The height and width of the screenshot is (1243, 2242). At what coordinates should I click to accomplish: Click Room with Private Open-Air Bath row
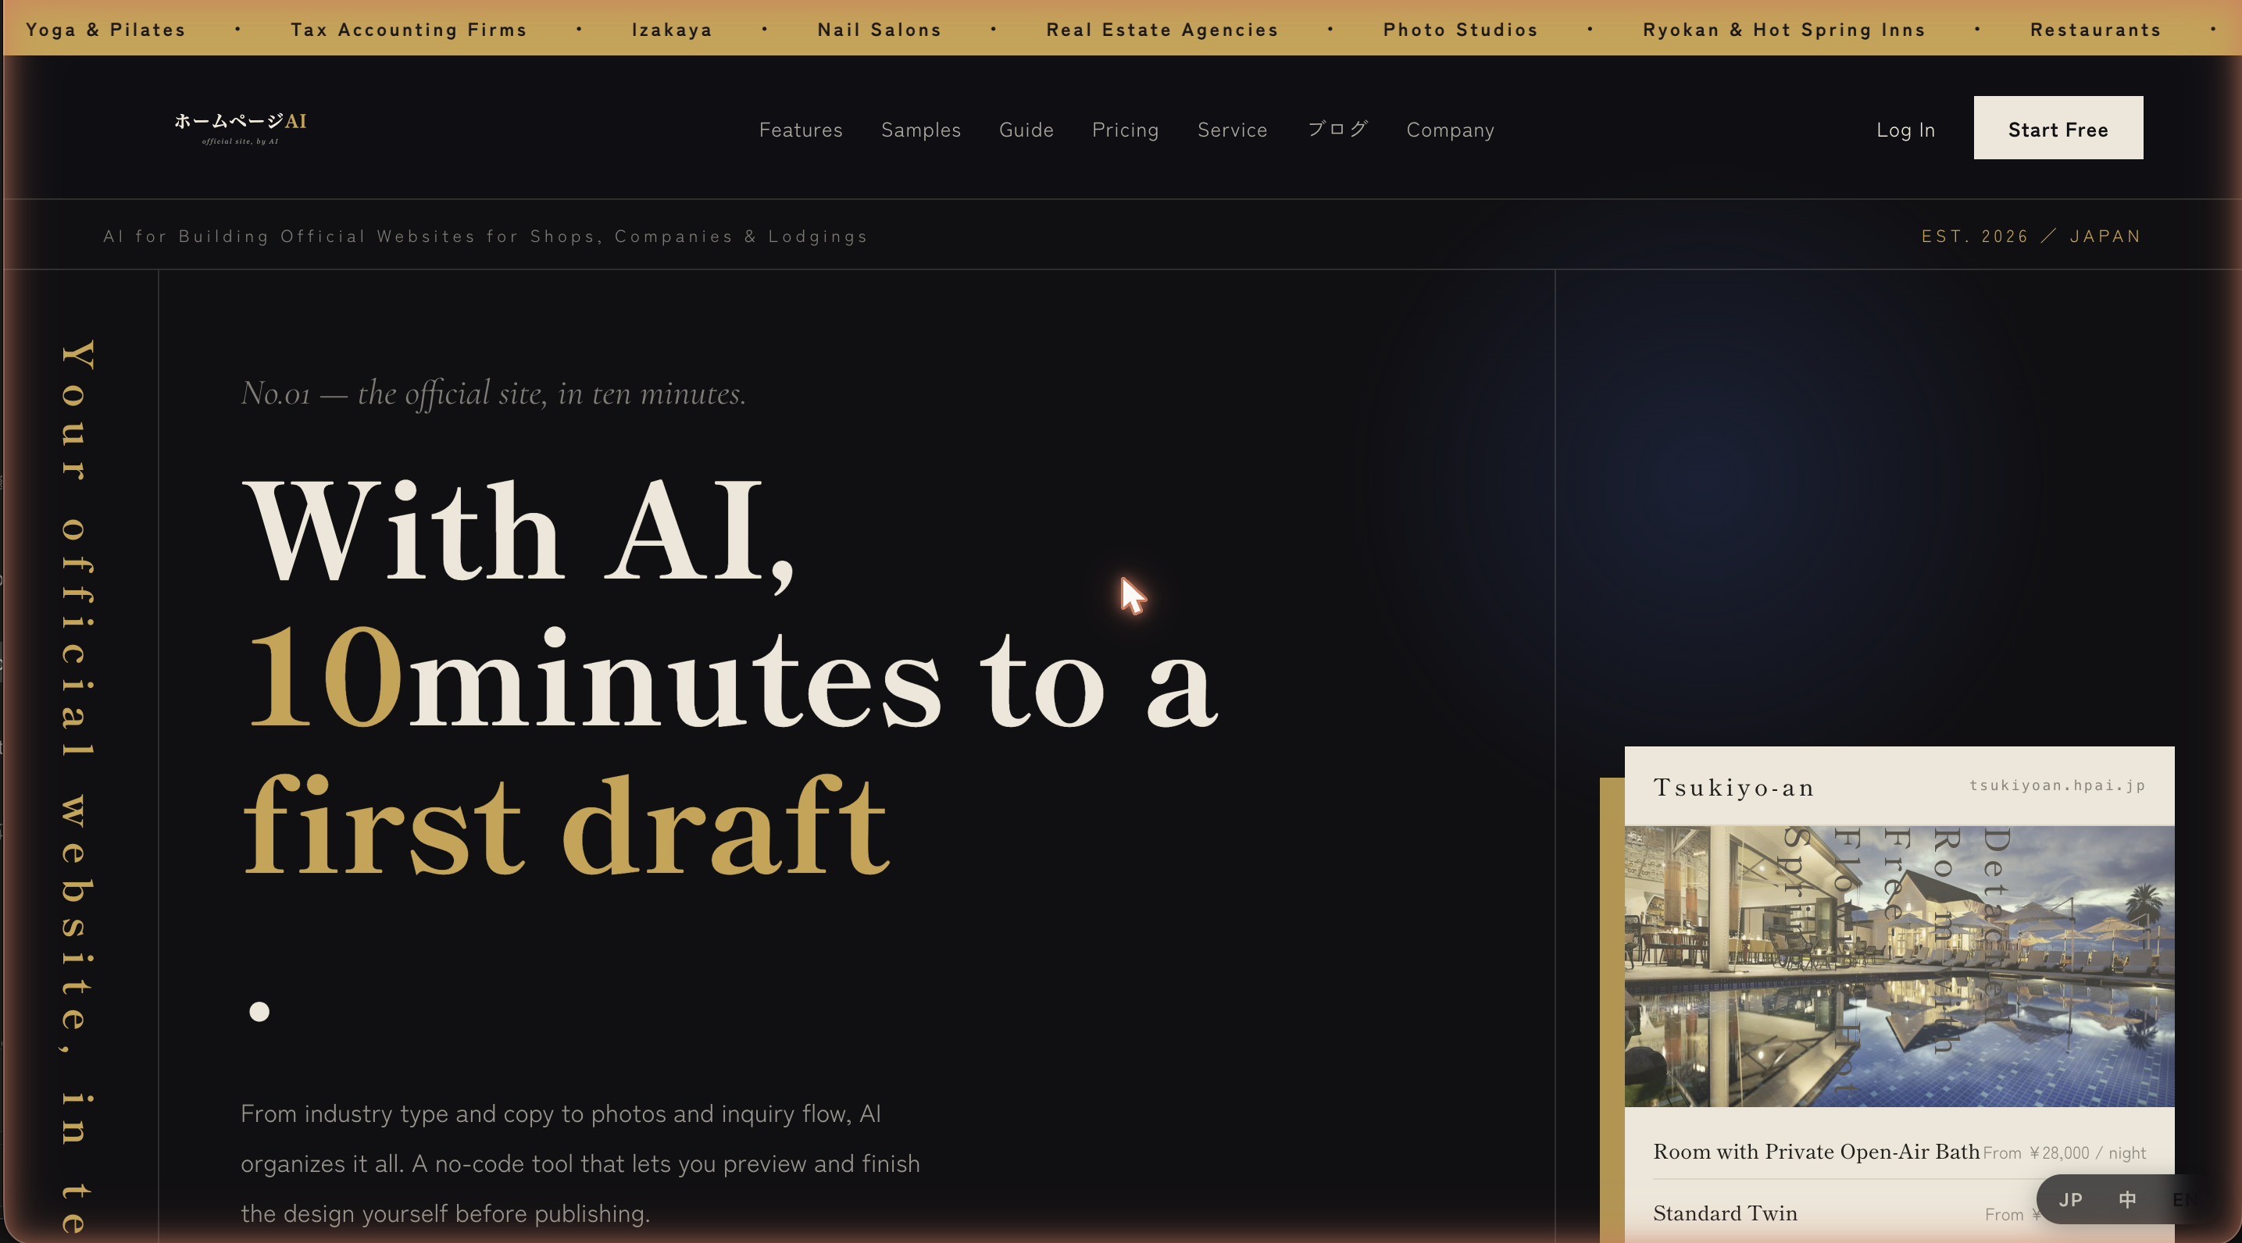[x=1898, y=1152]
